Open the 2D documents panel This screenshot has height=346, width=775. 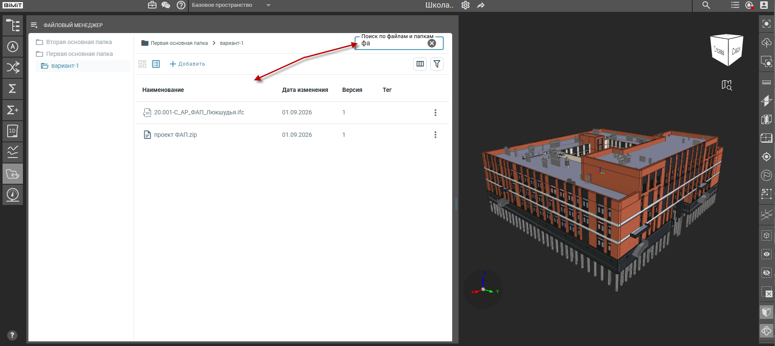[x=13, y=131]
